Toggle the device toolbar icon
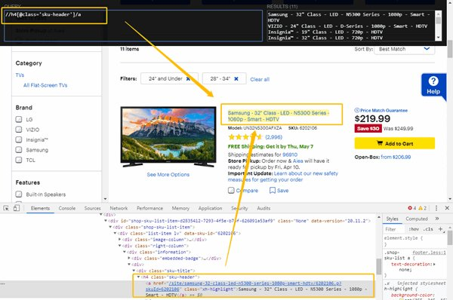 [x=17, y=208]
